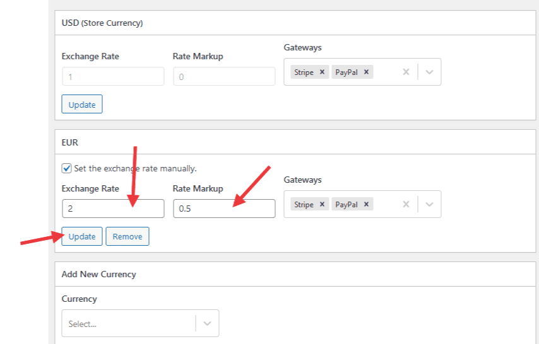Screen dimensions: 539x344
Task: Focus the EUR Exchange Rate field
Action: point(113,209)
